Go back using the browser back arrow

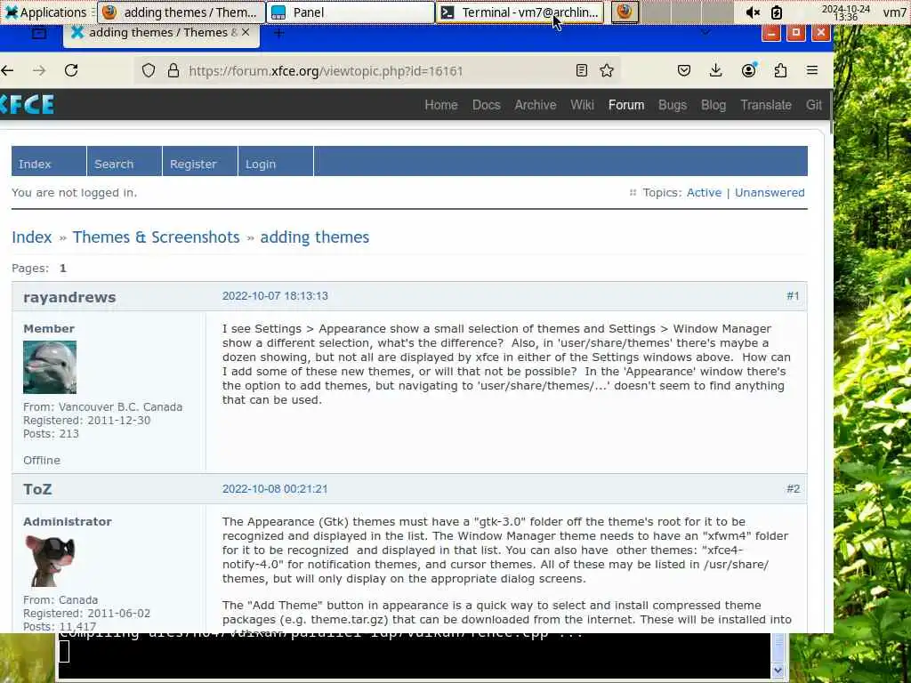pos(7,71)
